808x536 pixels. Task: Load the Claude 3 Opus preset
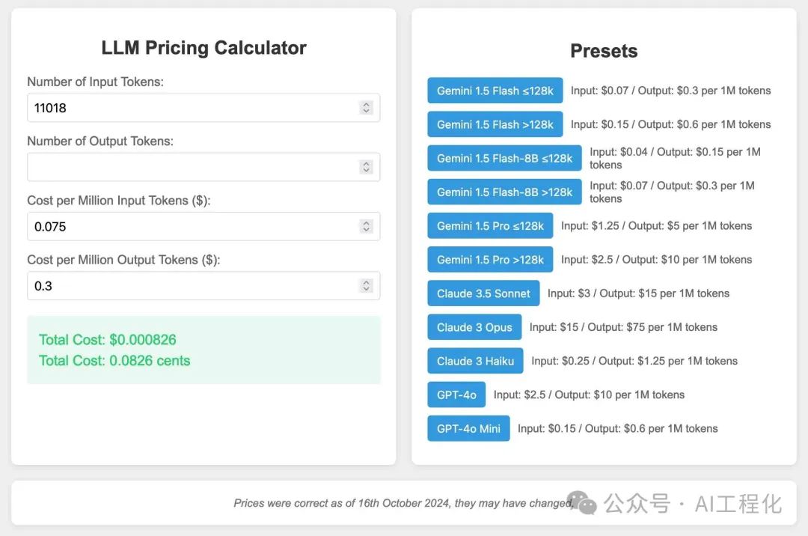(474, 327)
